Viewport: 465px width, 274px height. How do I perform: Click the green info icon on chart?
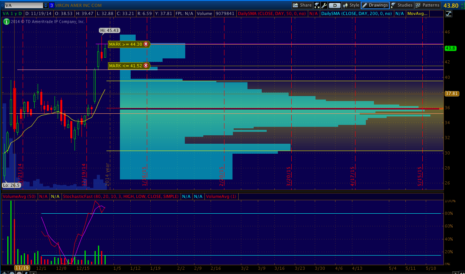[x=6, y=22]
